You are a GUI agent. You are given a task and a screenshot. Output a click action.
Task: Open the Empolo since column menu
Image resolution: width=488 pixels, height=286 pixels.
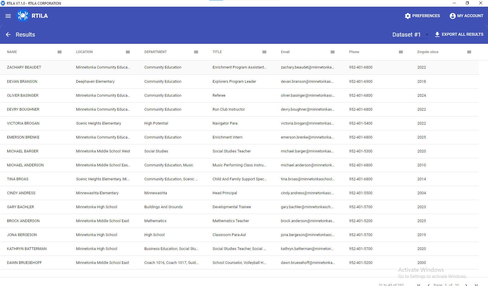click(x=469, y=52)
